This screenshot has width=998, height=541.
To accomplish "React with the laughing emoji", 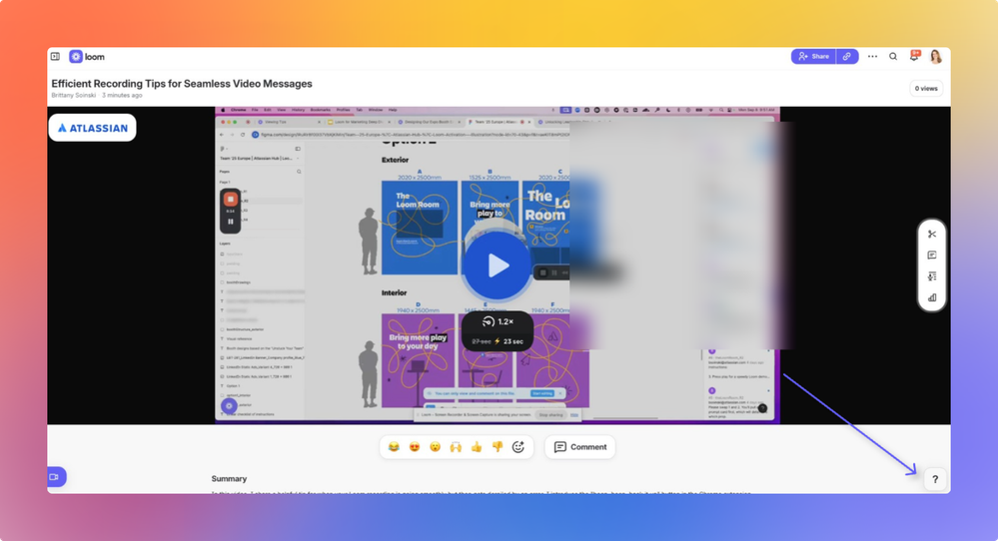I will (394, 447).
